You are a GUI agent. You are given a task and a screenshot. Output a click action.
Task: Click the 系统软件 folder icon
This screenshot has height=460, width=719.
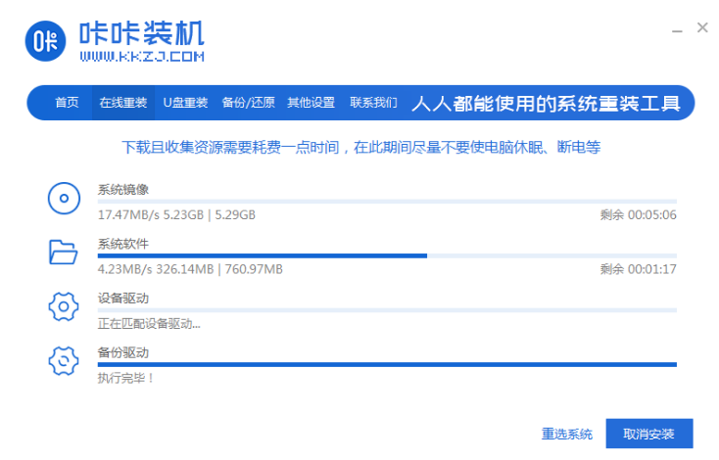[x=63, y=253]
